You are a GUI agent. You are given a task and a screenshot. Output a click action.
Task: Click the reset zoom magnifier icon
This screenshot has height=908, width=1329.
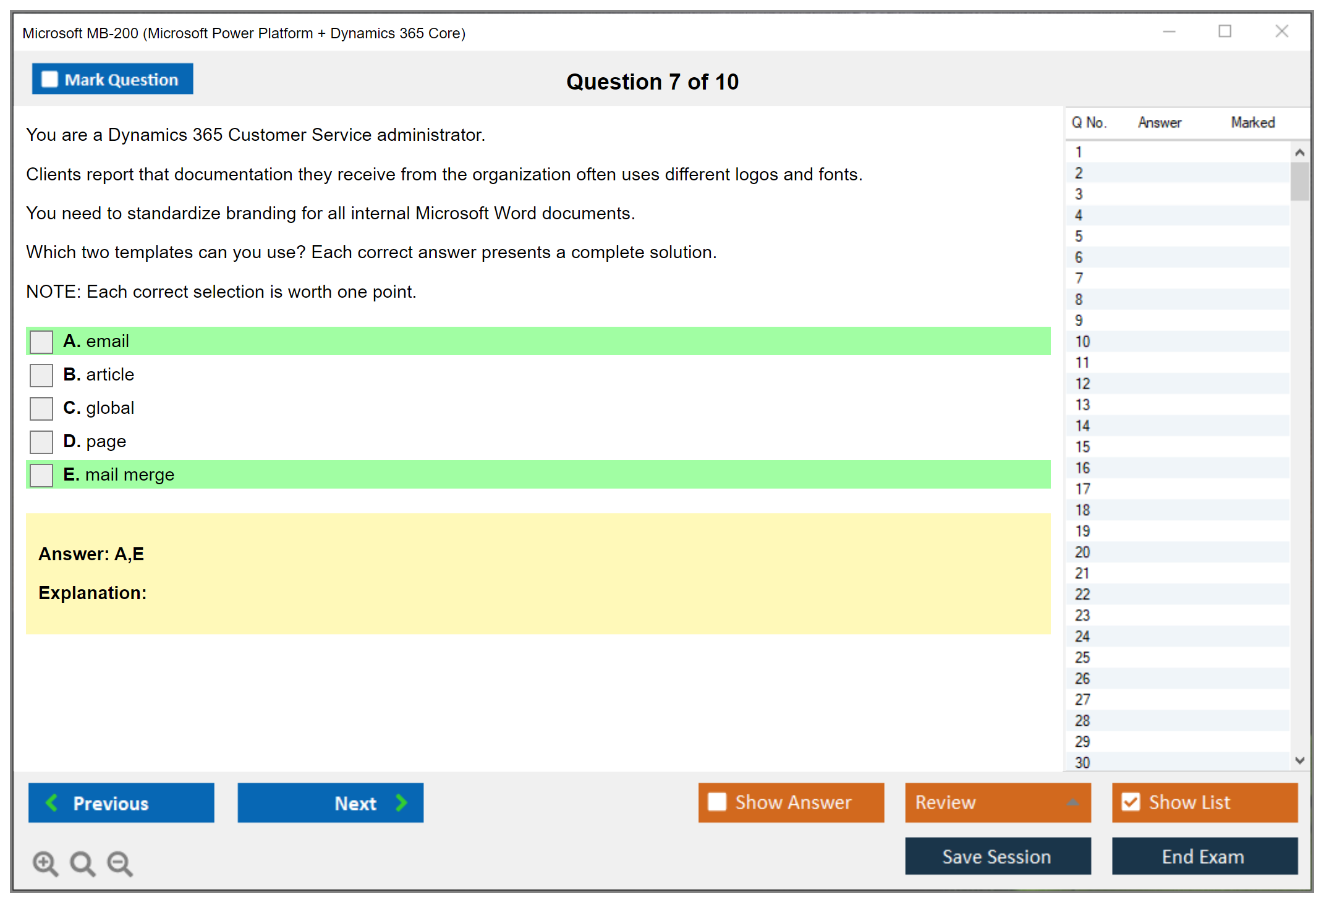[82, 863]
